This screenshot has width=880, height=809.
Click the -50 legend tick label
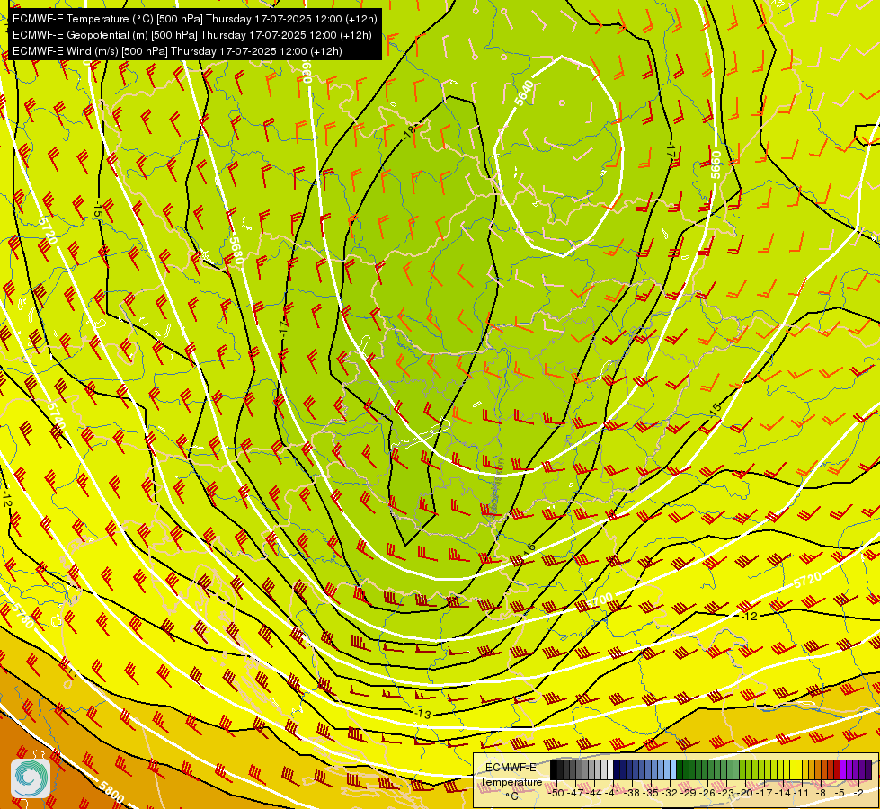[x=556, y=793]
